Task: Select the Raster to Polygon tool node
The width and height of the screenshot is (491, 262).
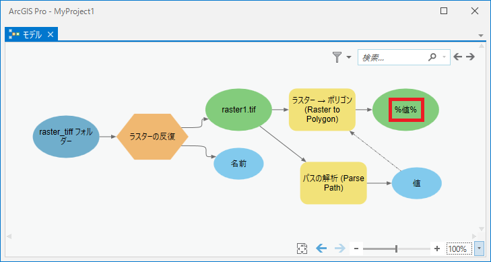Action: point(322,110)
